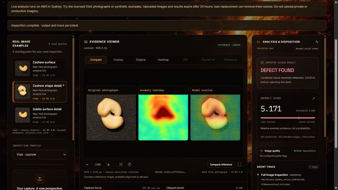Click the Anomaly heatmap image
The image size is (338, 190).
163,118
